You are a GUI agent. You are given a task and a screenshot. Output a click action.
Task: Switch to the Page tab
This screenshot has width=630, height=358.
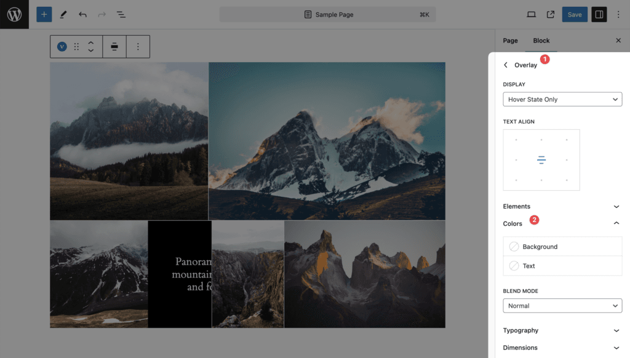coord(510,41)
